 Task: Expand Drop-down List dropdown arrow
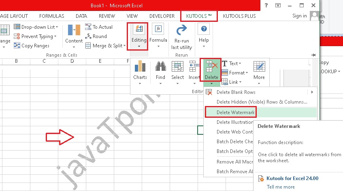click(57, 27)
